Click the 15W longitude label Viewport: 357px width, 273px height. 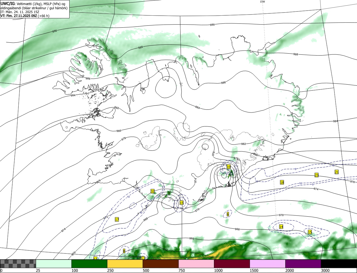tap(262, 2)
